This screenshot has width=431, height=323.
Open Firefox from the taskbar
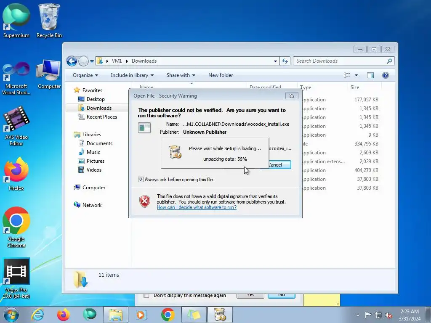click(x=63, y=315)
